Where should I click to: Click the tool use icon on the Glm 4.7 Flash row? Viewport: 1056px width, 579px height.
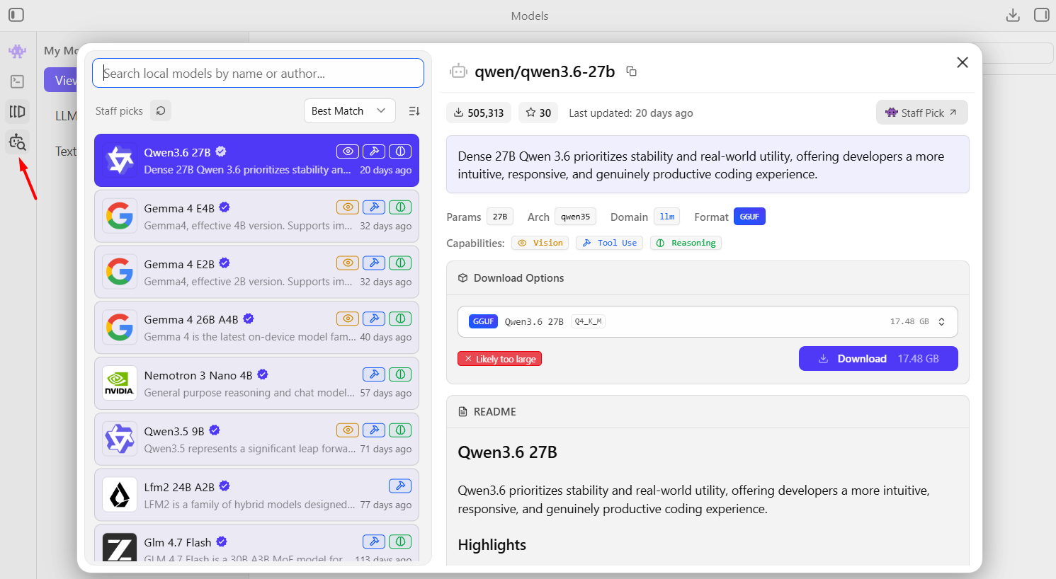[x=374, y=541]
